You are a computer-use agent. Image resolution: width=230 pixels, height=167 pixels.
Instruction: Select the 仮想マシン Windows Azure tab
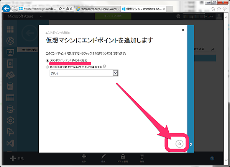(142, 8)
